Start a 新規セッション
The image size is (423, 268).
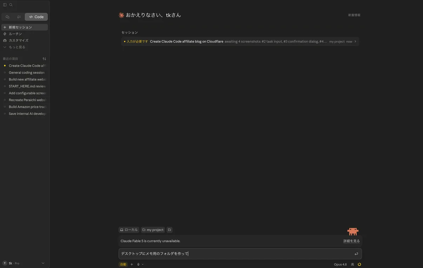[24, 27]
